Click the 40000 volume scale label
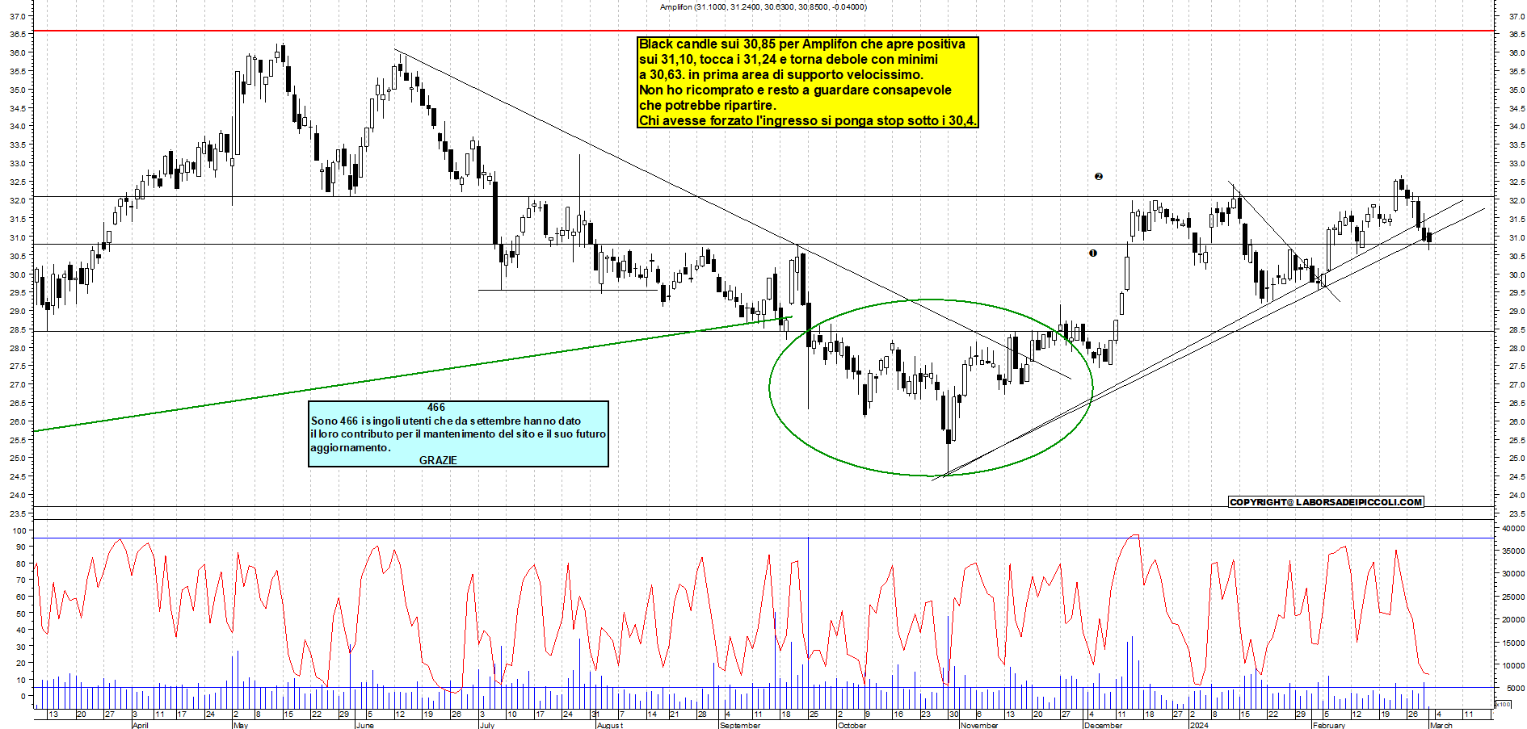Viewport: 1527px width, 729px height. tap(1512, 528)
